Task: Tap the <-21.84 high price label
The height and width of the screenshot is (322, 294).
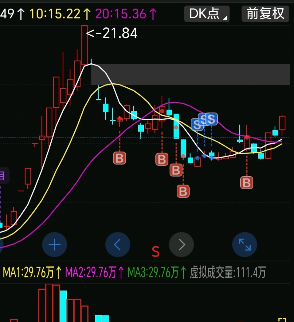Action: coord(112,33)
